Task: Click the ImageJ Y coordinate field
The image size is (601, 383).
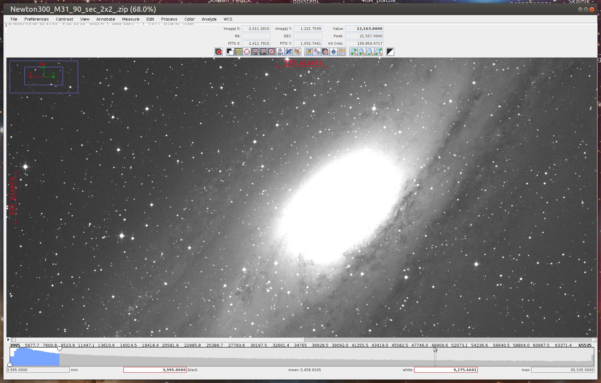Action: coord(308,29)
